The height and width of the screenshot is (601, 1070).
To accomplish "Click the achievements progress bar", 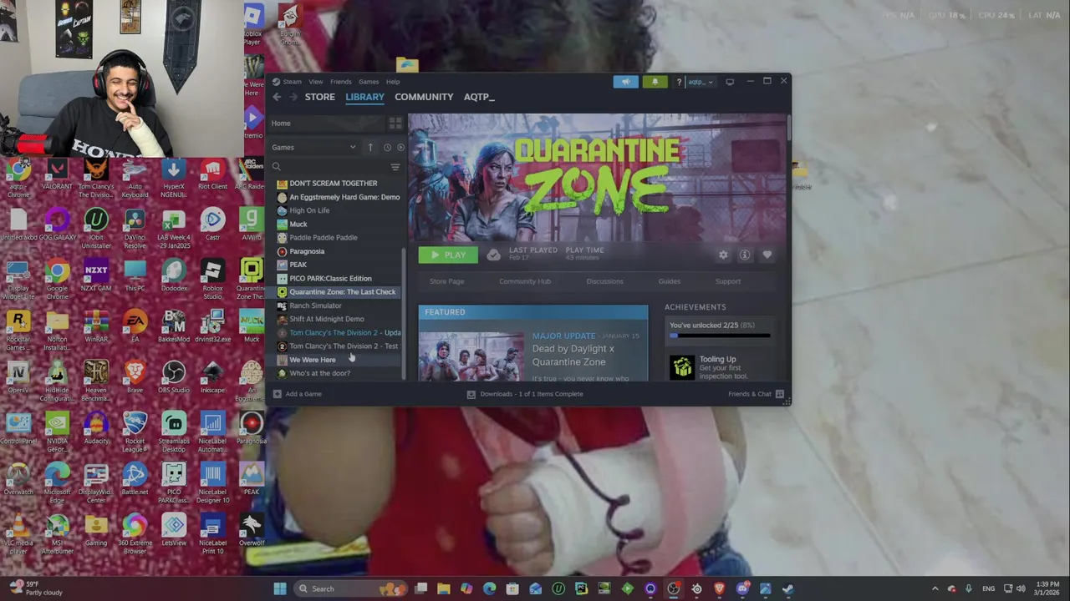I will (x=719, y=336).
